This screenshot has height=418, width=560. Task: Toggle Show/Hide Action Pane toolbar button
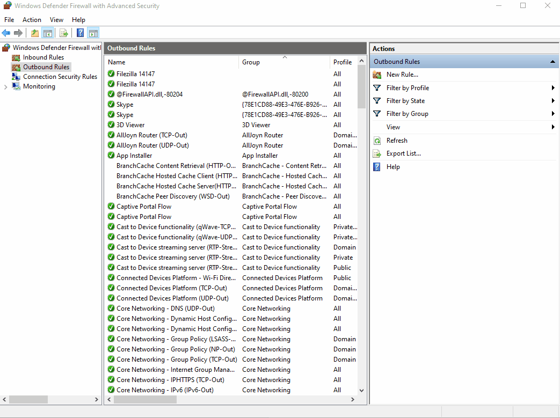[93, 33]
